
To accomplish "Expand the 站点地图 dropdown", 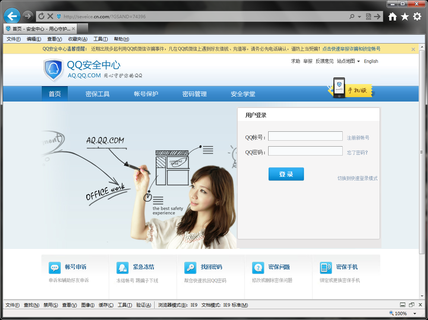I will tap(348, 61).
